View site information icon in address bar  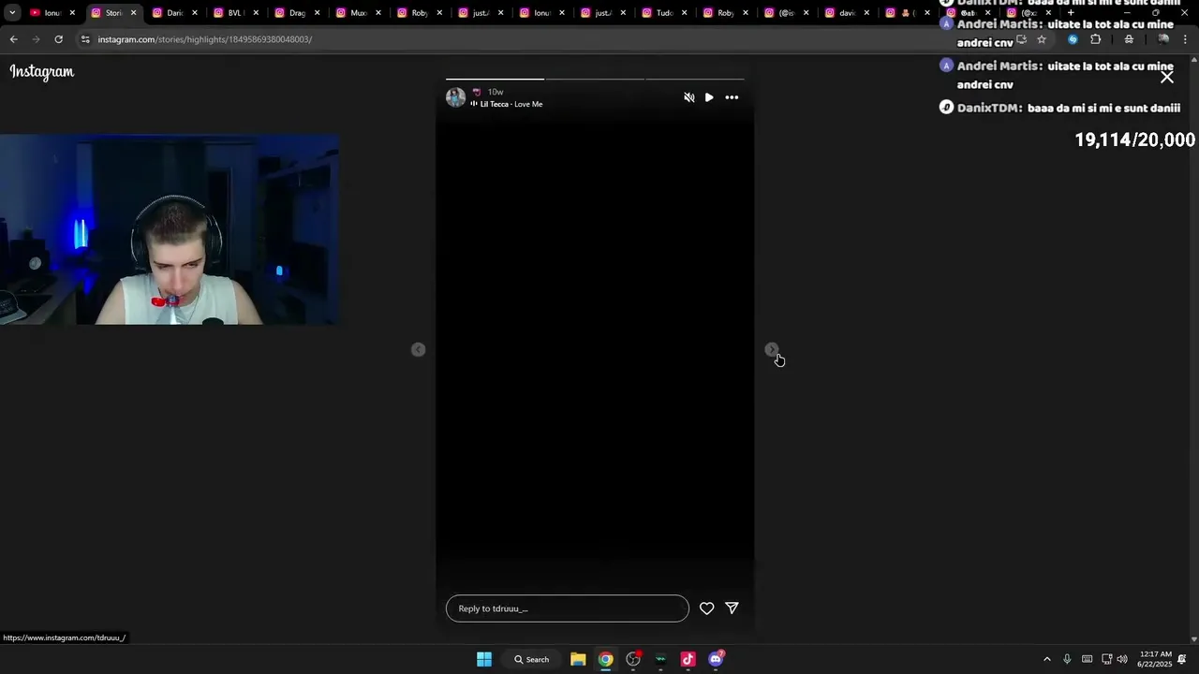(x=85, y=39)
